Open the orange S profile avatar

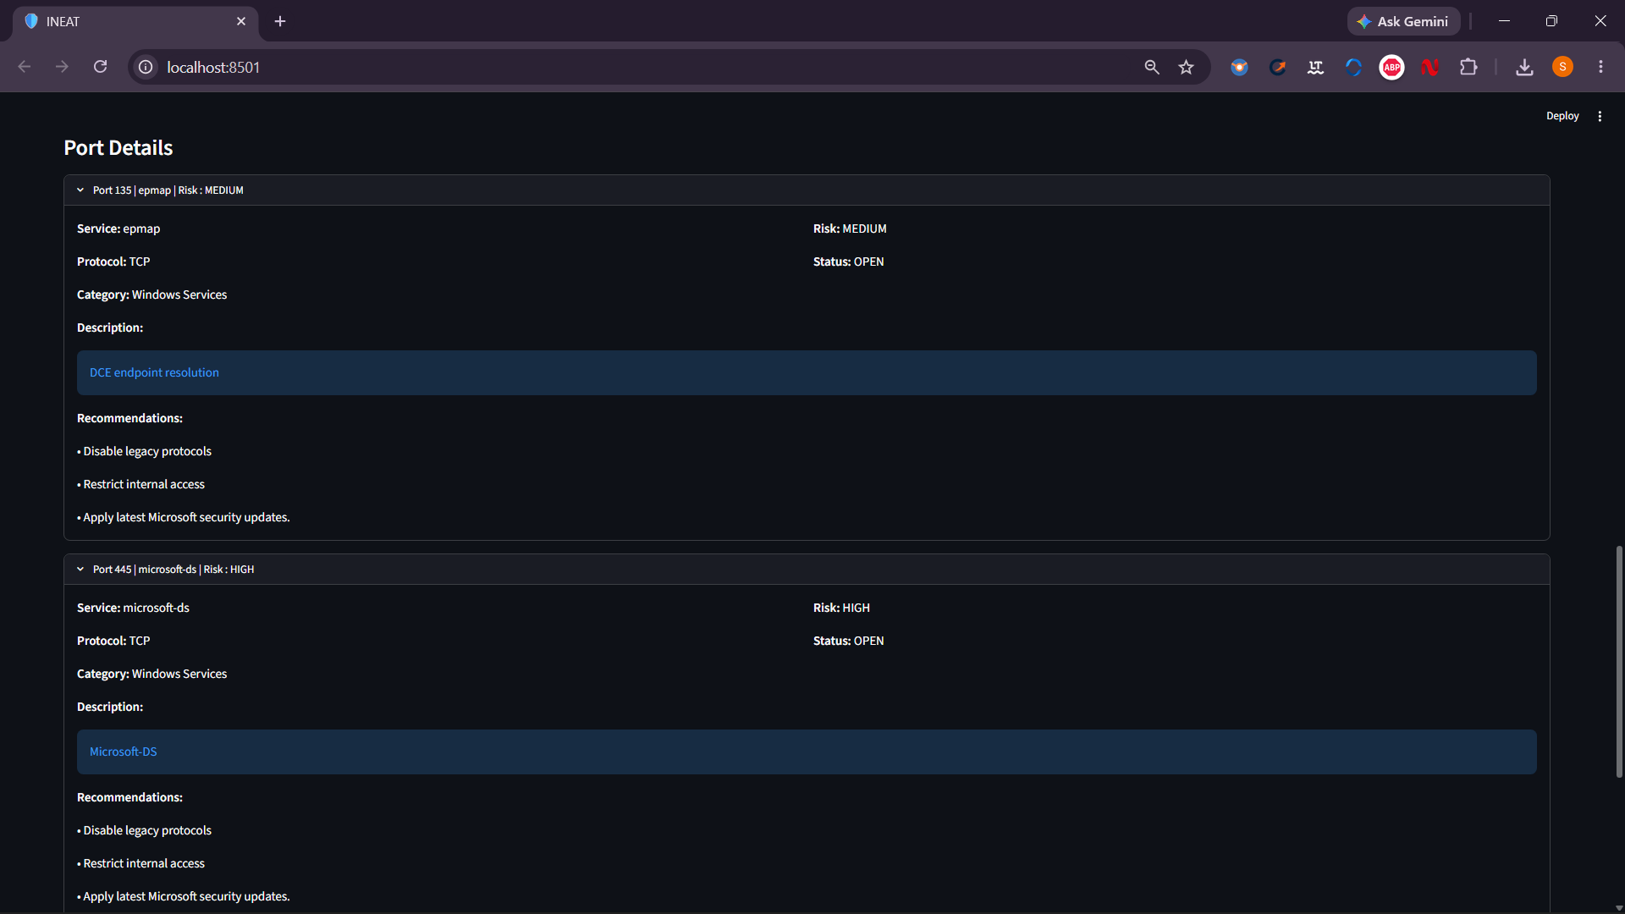pyautogui.click(x=1562, y=67)
